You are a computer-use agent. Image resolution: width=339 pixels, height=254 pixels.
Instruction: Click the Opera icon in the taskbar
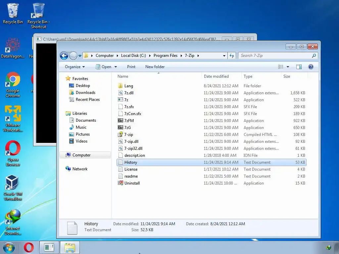click(28, 247)
